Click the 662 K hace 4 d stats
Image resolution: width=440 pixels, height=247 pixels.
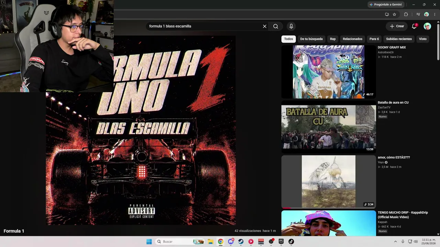(389, 227)
